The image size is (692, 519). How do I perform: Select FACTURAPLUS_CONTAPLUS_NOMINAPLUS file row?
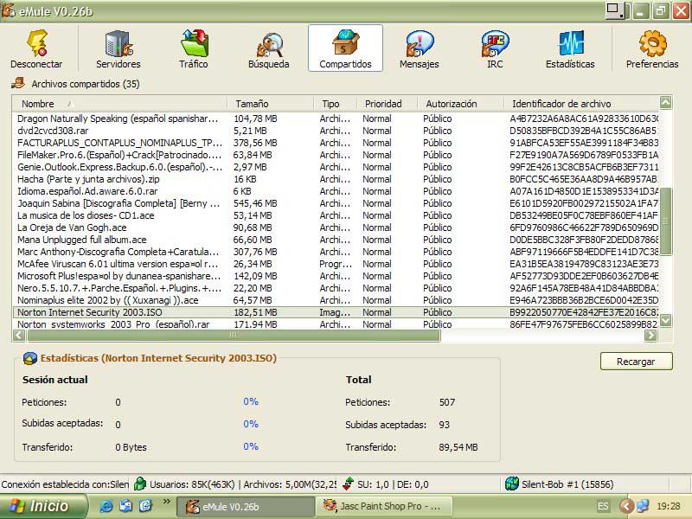pos(336,143)
